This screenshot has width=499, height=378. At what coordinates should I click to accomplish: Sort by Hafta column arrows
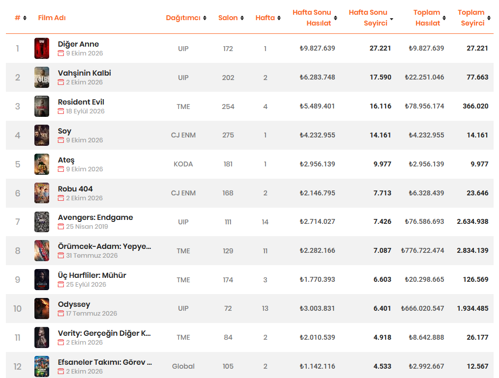coord(279,18)
